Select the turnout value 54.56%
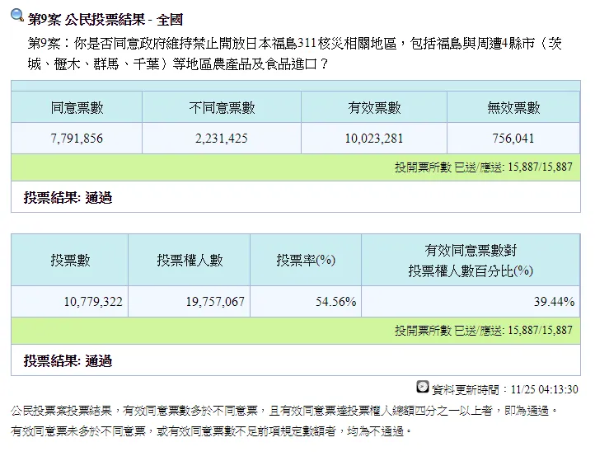The image size is (595, 461). pos(336,302)
